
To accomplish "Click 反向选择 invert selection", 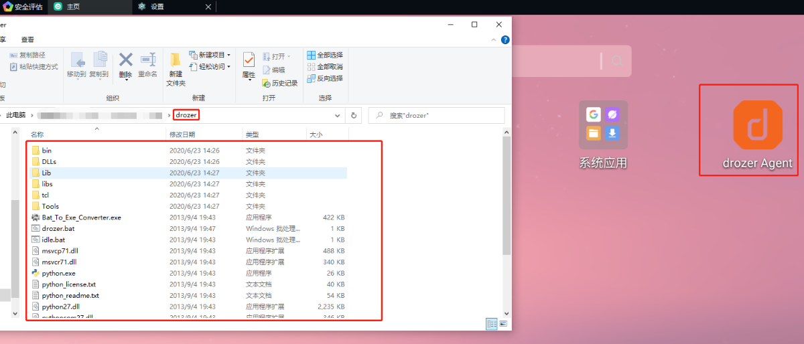I will click(x=325, y=78).
